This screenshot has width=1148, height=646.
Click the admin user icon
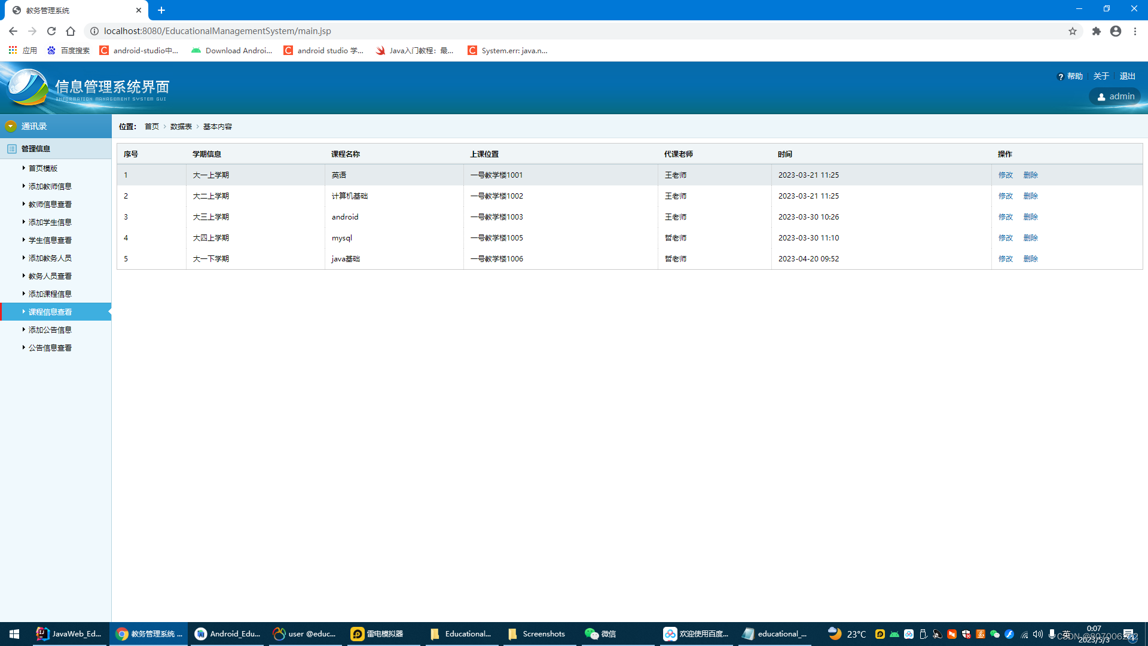(1101, 97)
